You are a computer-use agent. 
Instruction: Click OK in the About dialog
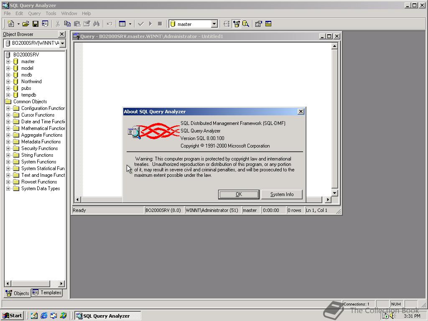tap(239, 194)
